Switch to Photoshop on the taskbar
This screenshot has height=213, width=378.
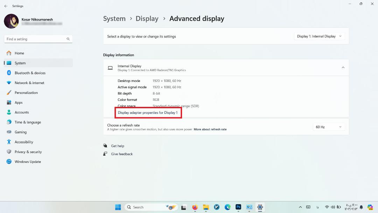coord(238,207)
